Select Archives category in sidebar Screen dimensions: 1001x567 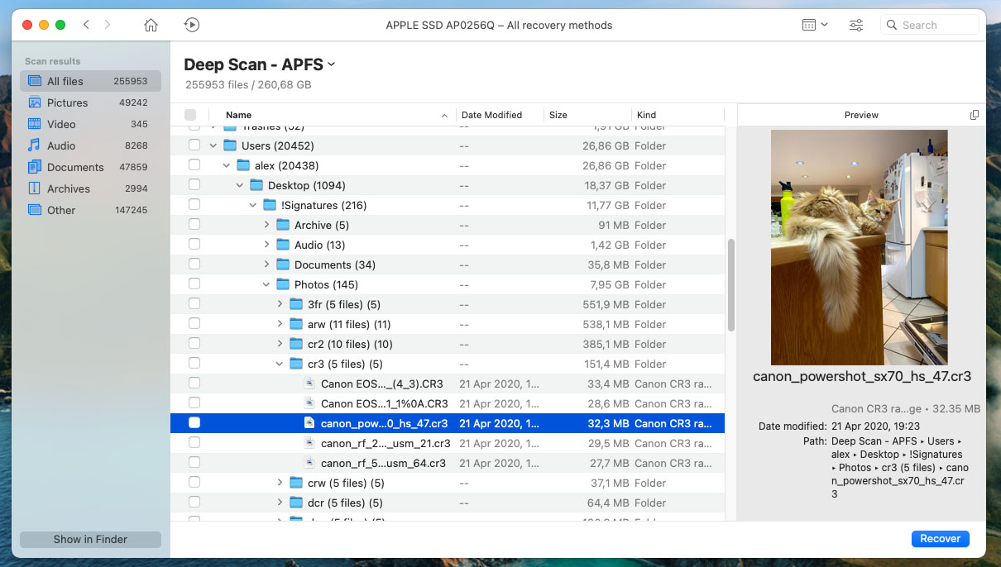click(90, 188)
